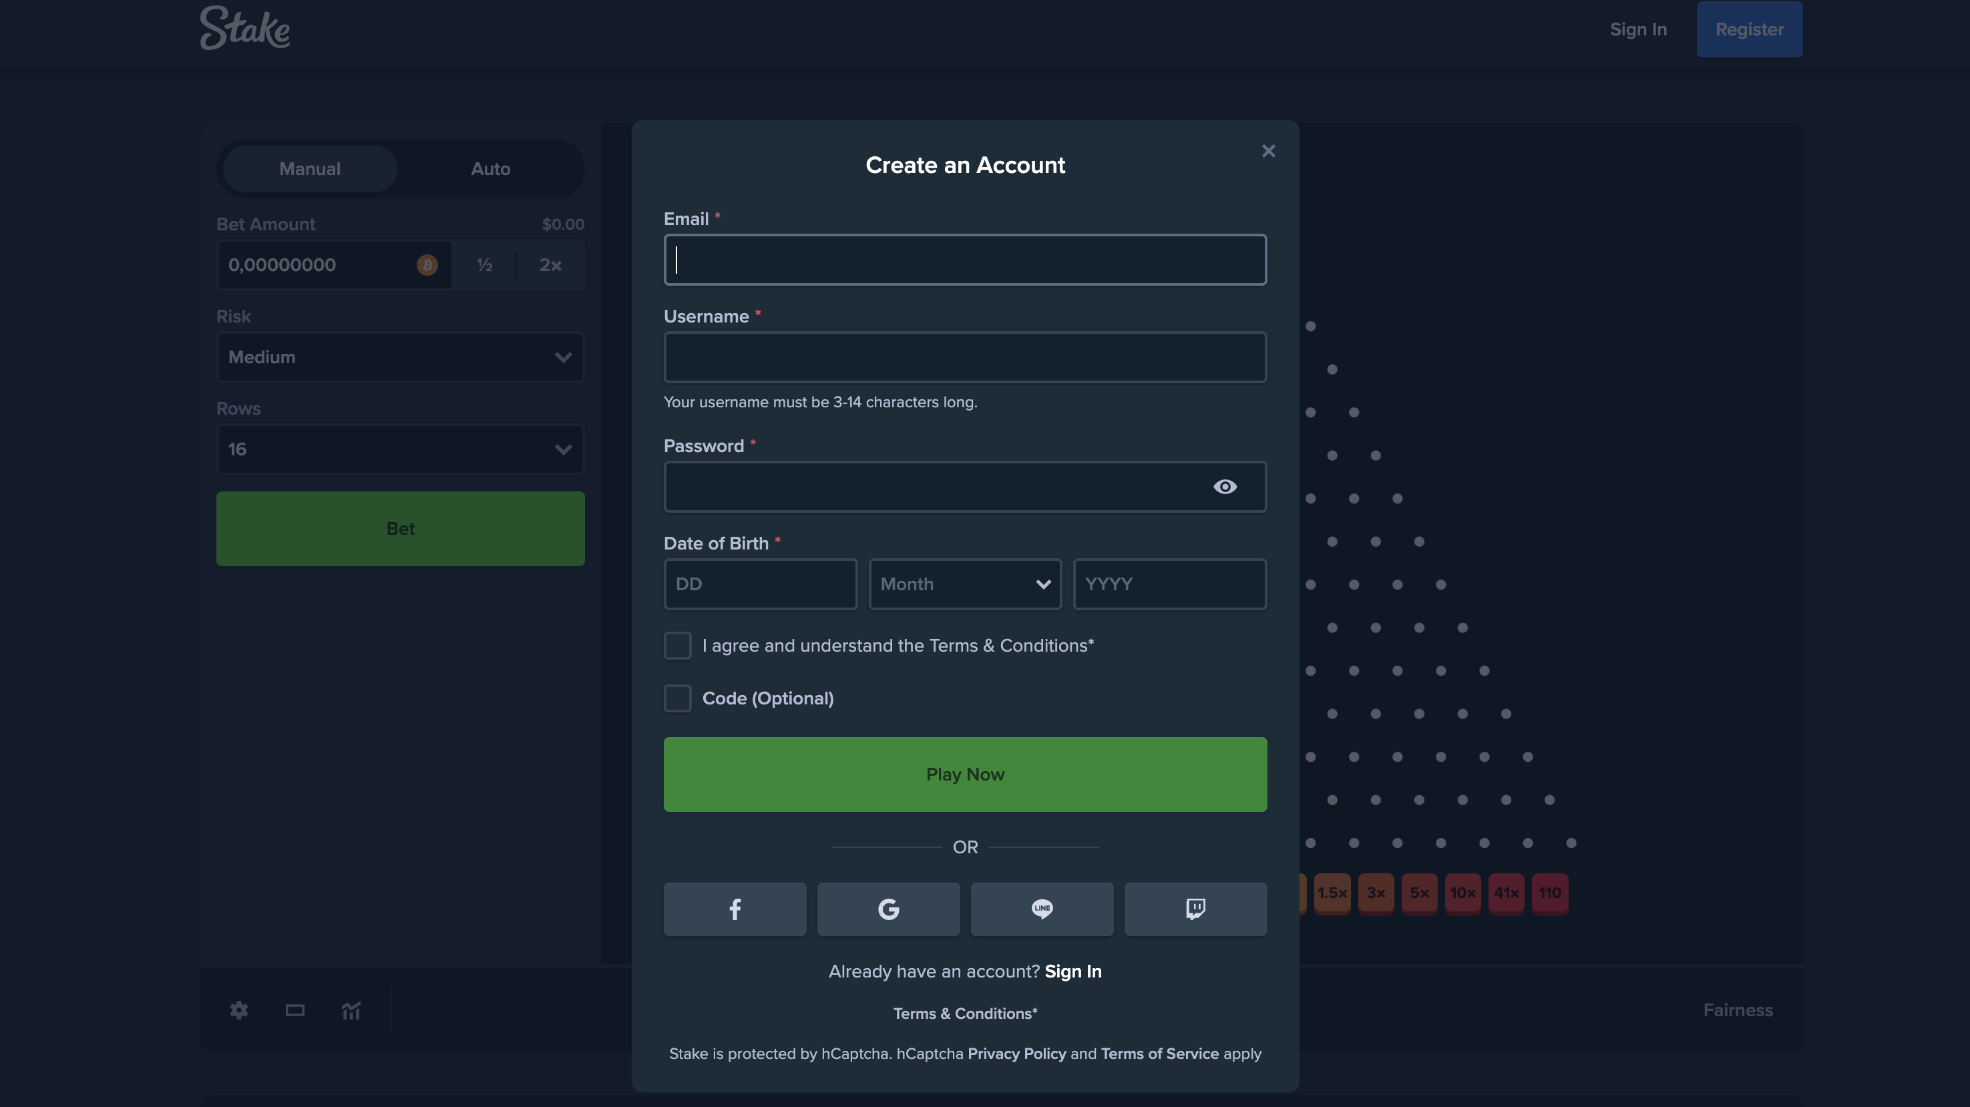Screen dimensions: 1970x1107
Task: Open the Month dropdown
Action: tap(964, 584)
